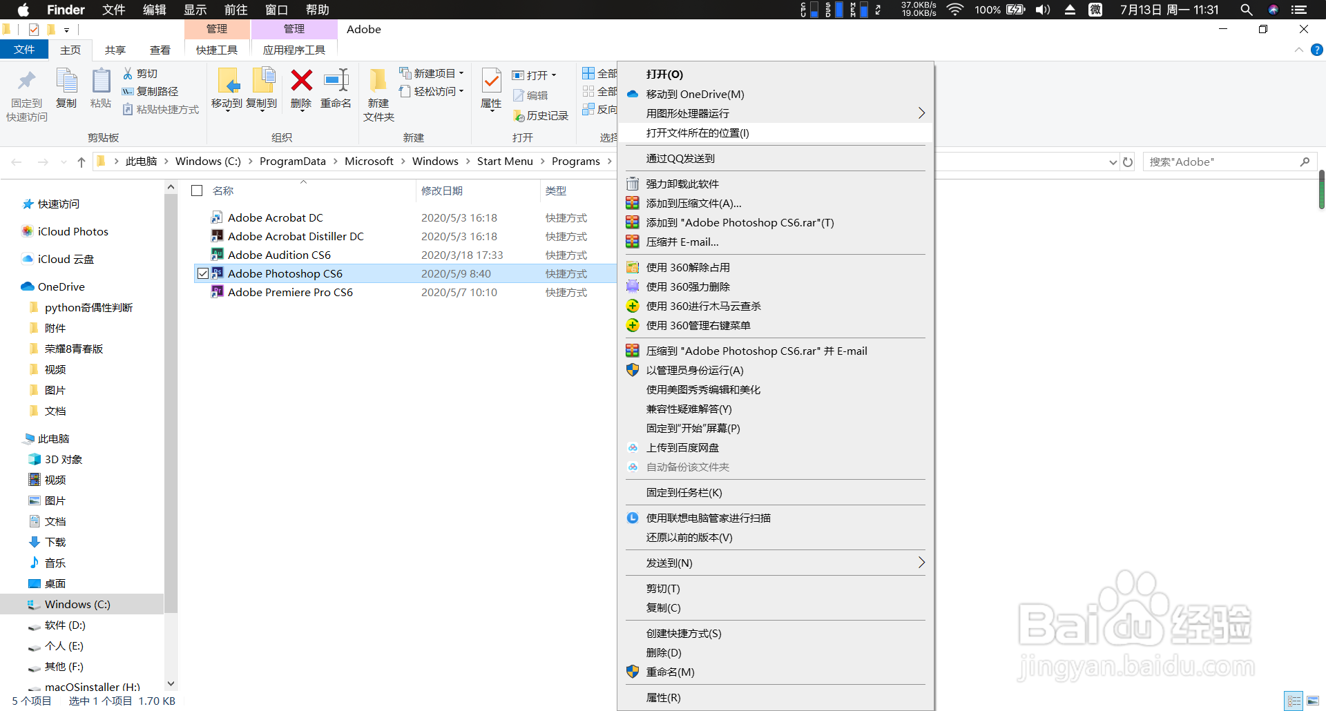Click the Adobe Audition CS6 file icon
Viewport: 1326px width, 711px height.
pos(217,255)
